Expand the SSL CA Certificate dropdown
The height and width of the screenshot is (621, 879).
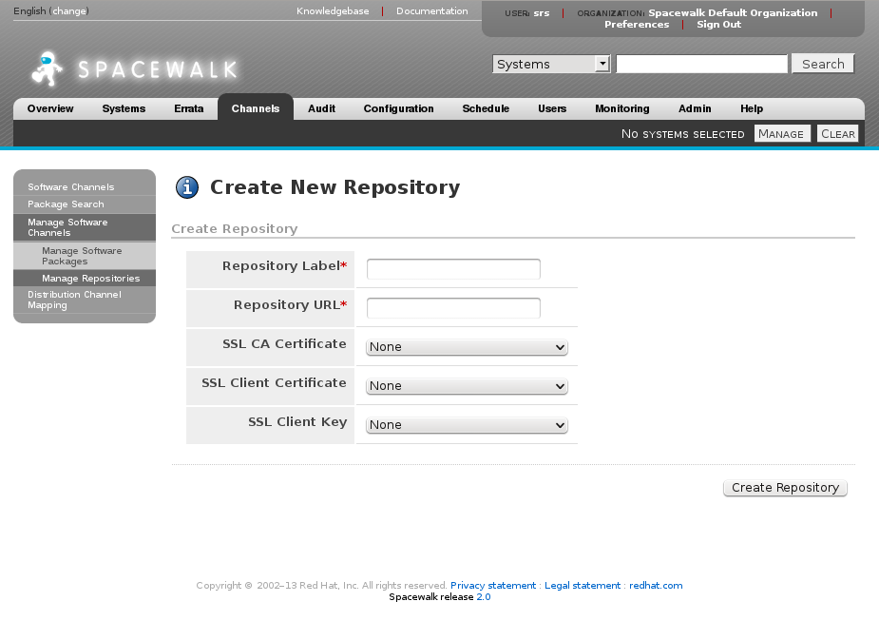click(x=467, y=347)
